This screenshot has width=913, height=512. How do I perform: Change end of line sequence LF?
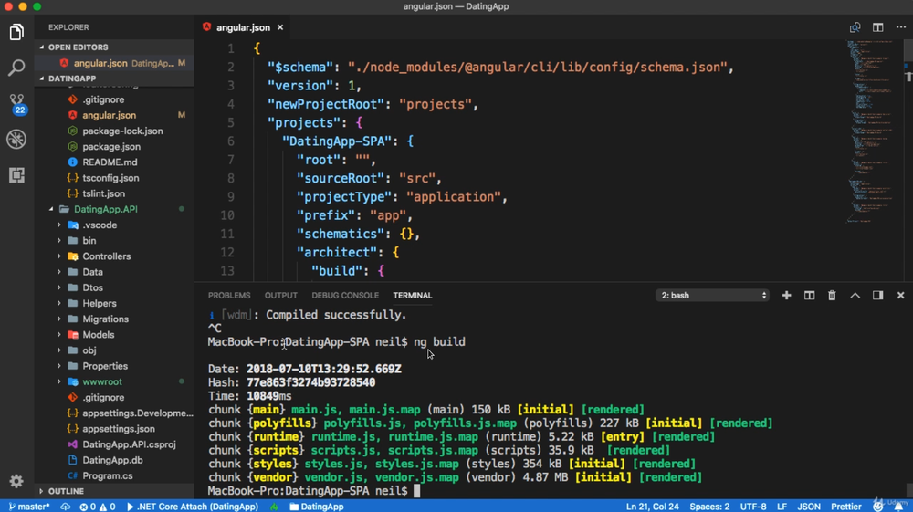782,507
